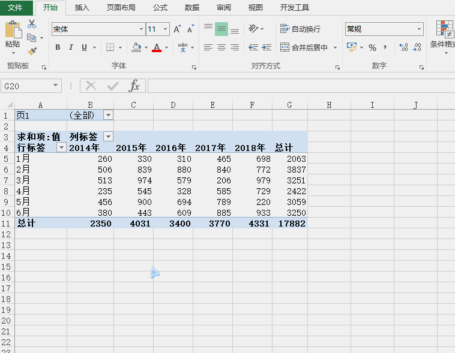
Task: Select column D header
Action: 173,105
